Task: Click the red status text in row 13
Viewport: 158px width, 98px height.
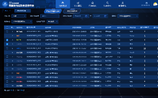Action: click(19, 81)
